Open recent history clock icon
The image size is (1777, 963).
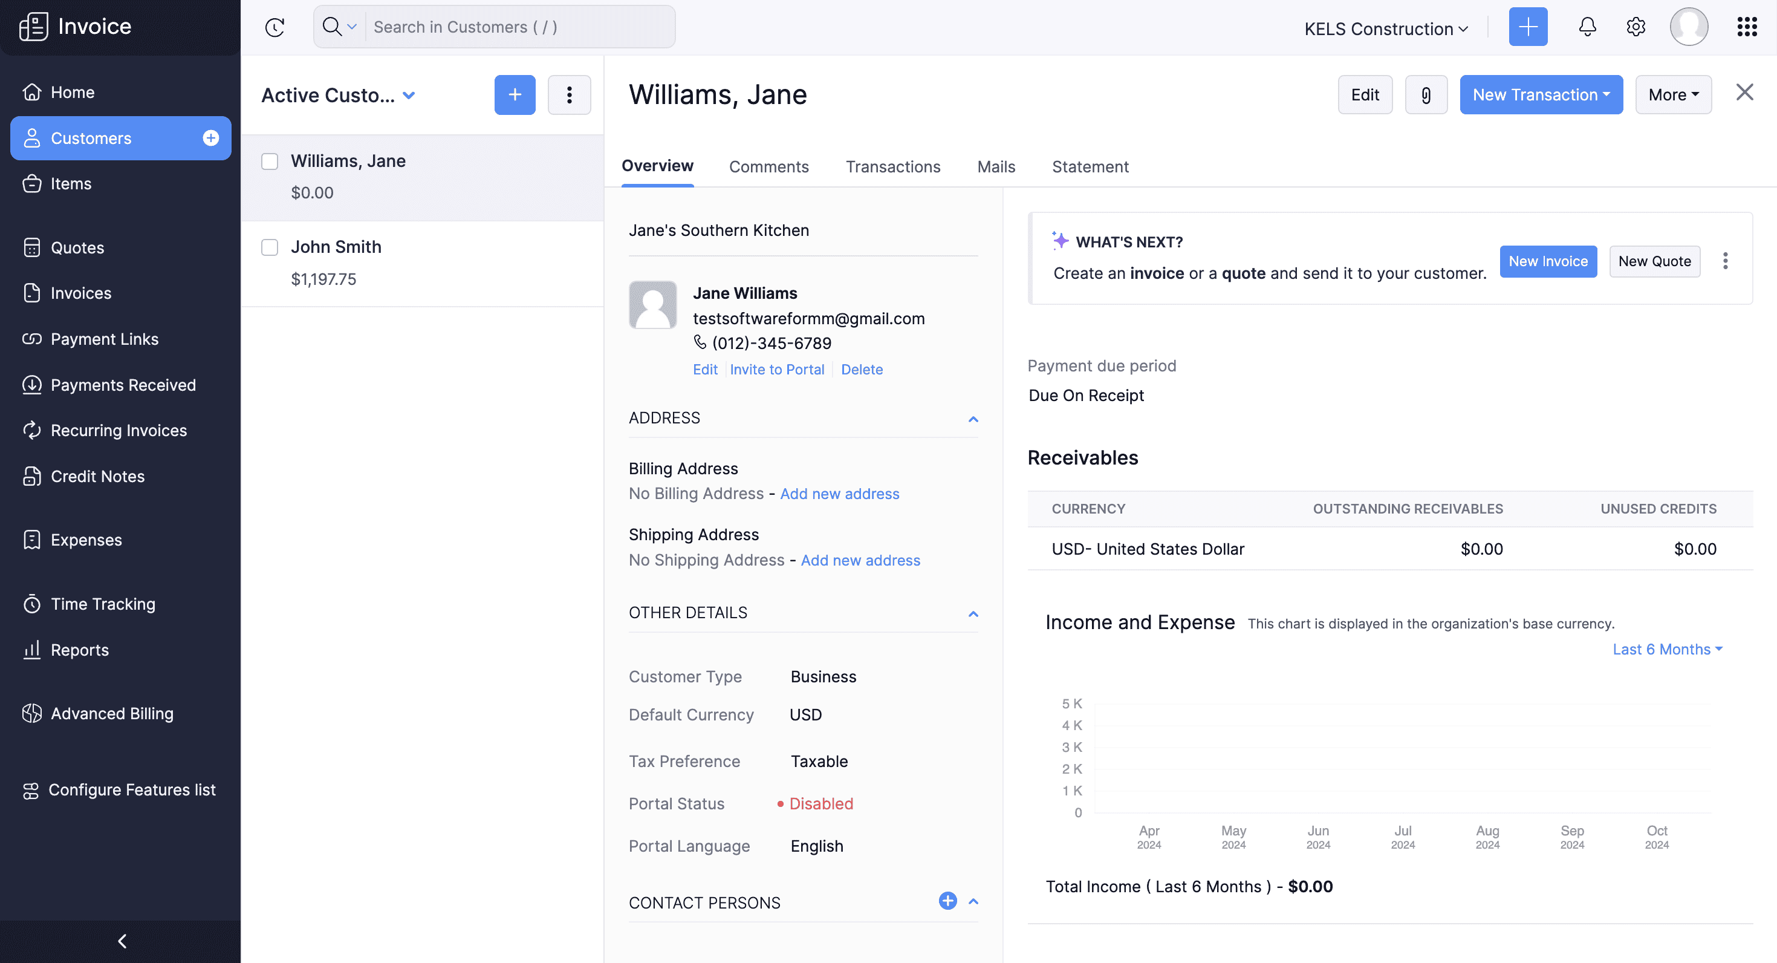coord(275,27)
